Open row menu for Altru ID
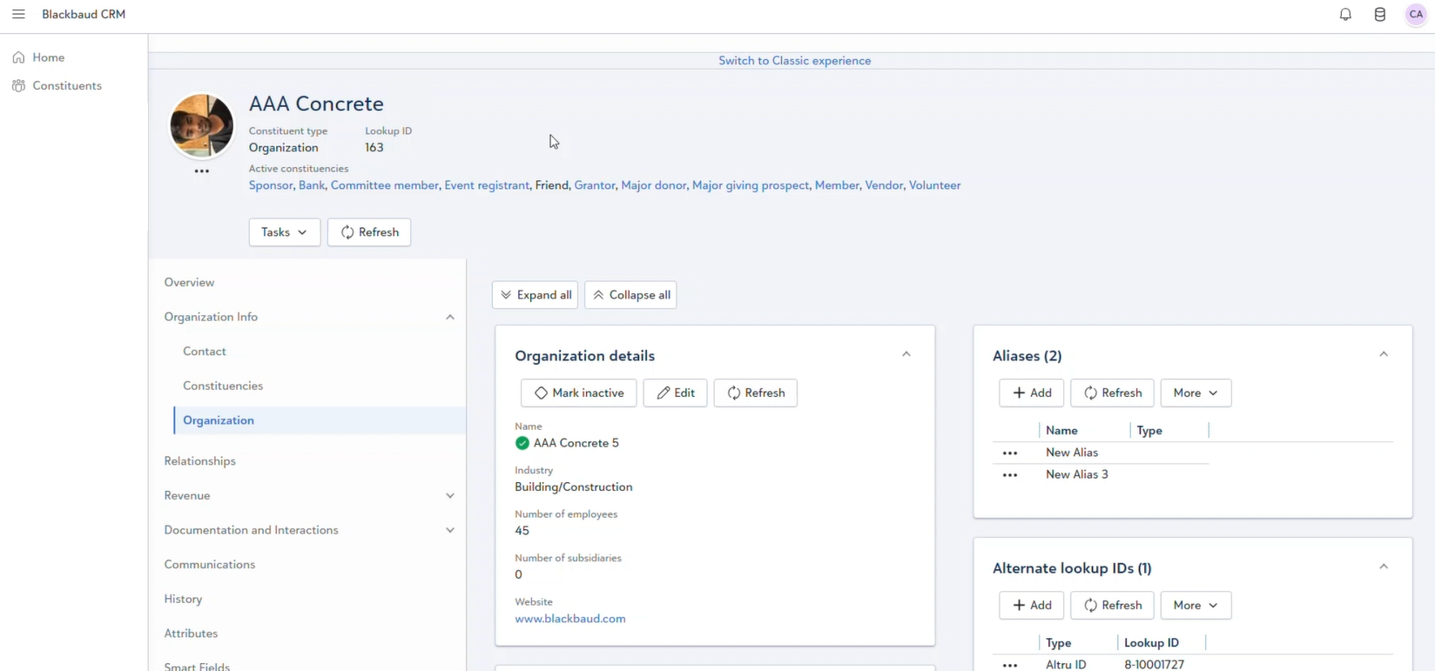Viewport: 1435px width, 671px height. pos(1010,665)
